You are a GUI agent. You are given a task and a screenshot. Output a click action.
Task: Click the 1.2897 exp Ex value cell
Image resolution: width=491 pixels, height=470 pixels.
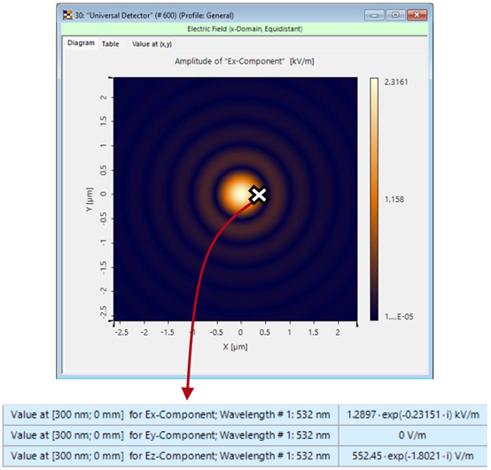[413, 414]
